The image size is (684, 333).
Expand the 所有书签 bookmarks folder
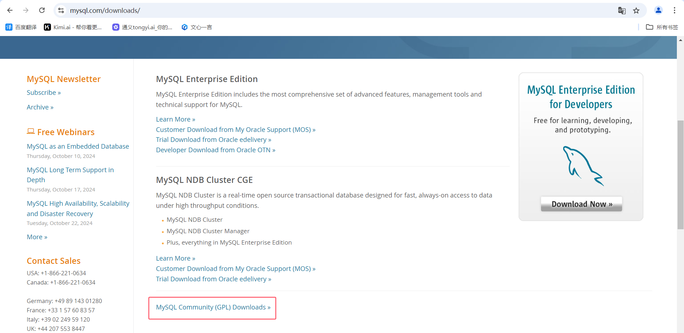tap(662, 27)
